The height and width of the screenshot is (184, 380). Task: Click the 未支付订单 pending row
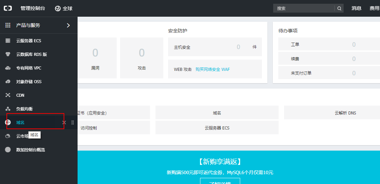[x=329, y=73]
